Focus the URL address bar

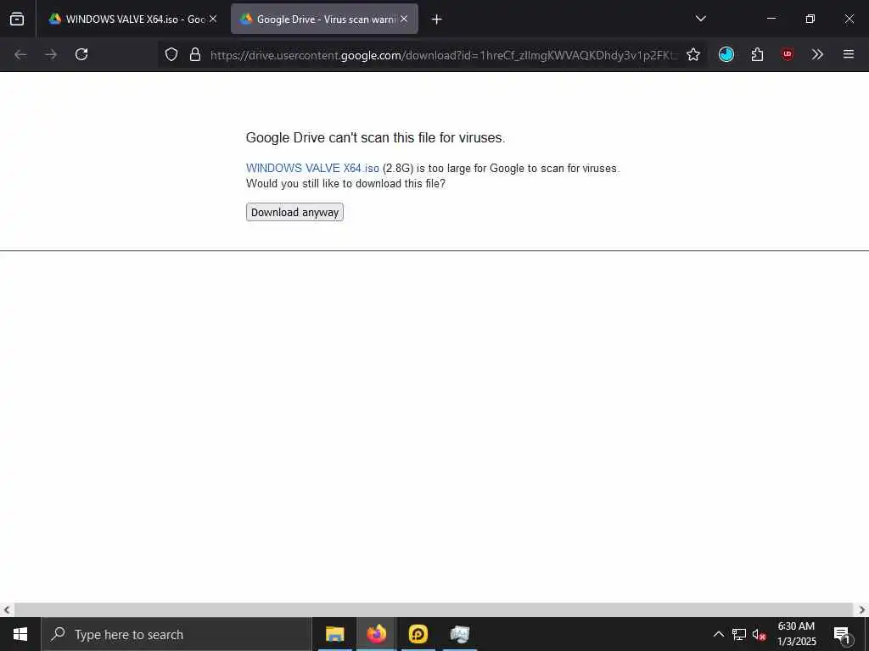[x=443, y=55]
